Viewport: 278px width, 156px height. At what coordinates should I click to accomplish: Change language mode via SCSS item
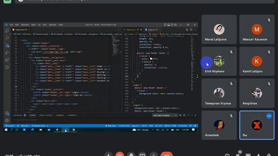[x=159, y=126]
